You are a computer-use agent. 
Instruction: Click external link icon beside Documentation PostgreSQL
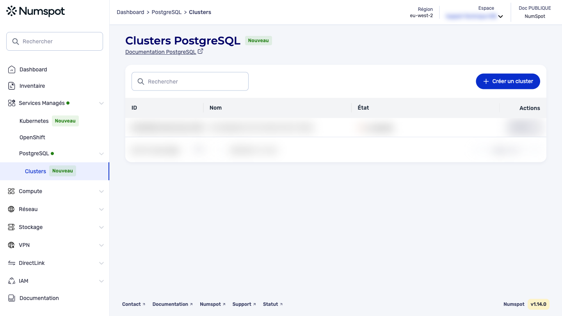tap(201, 51)
